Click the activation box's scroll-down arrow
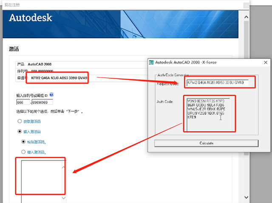The height and width of the screenshot is (203, 272). pyautogui.click(x=63, y=198)
